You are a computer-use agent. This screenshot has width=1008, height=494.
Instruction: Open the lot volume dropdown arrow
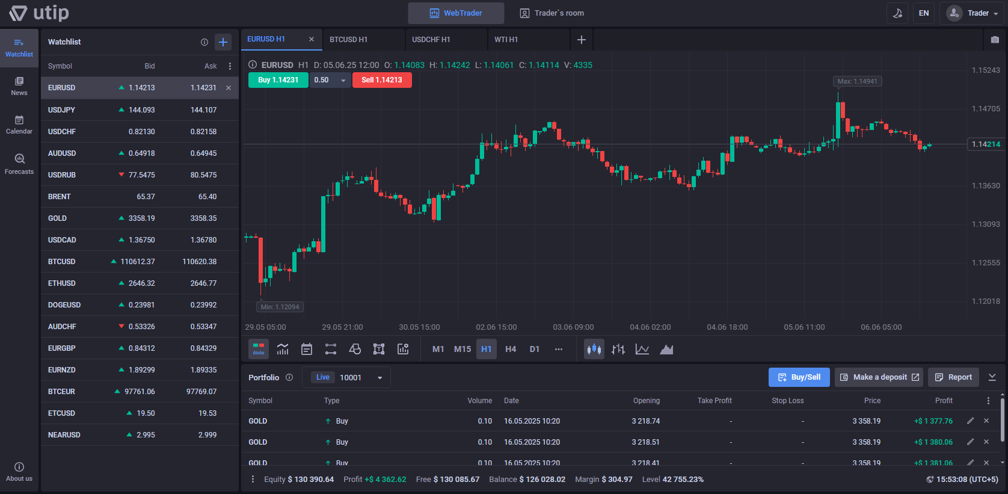(x=343, y=80)
